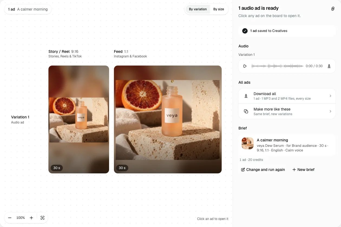Download the Variation 1 audio file
341x227 pixels.
(329, 66)
